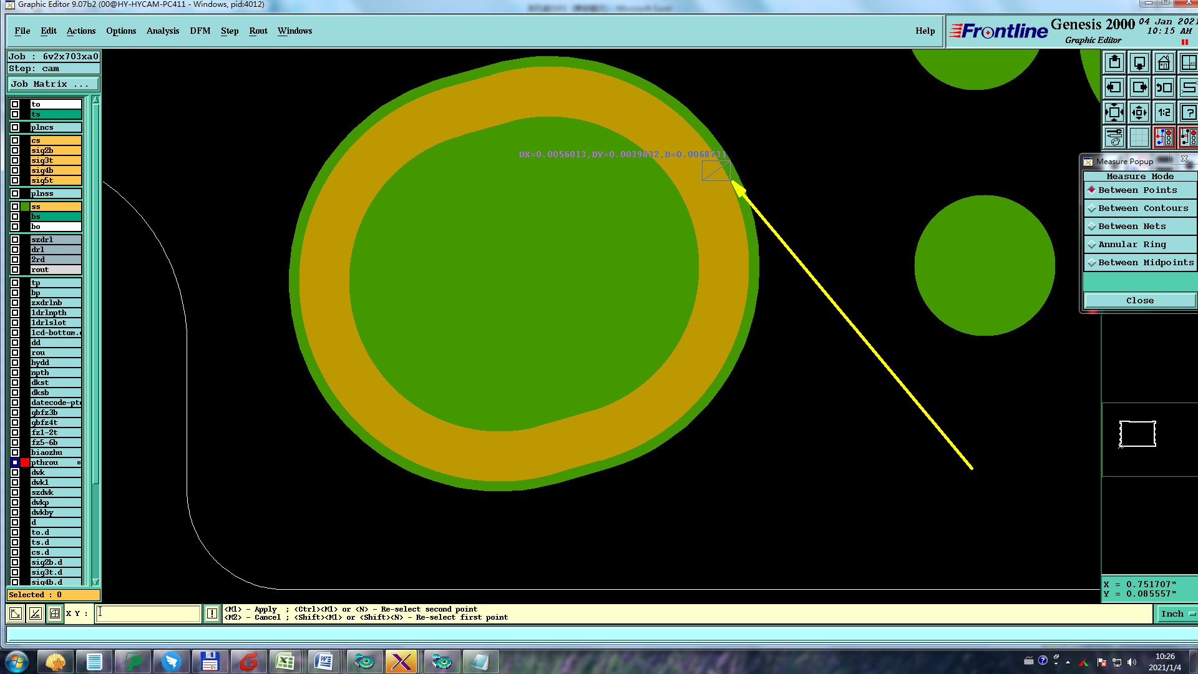The width and height of the screenshot is (1198, 674).
Task: Select layer name sig3t in list
Action: [56, 160]
